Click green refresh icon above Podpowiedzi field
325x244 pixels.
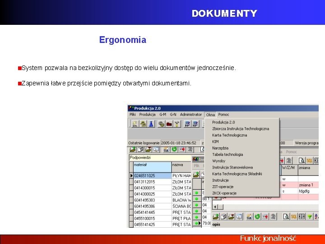pos(174,150)
